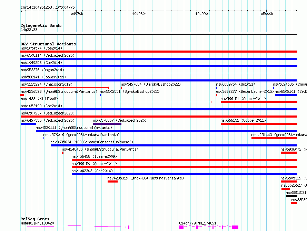307x231 pixels.
Task: Click the DGV Structural Variants track title
Action: point(48,44)
